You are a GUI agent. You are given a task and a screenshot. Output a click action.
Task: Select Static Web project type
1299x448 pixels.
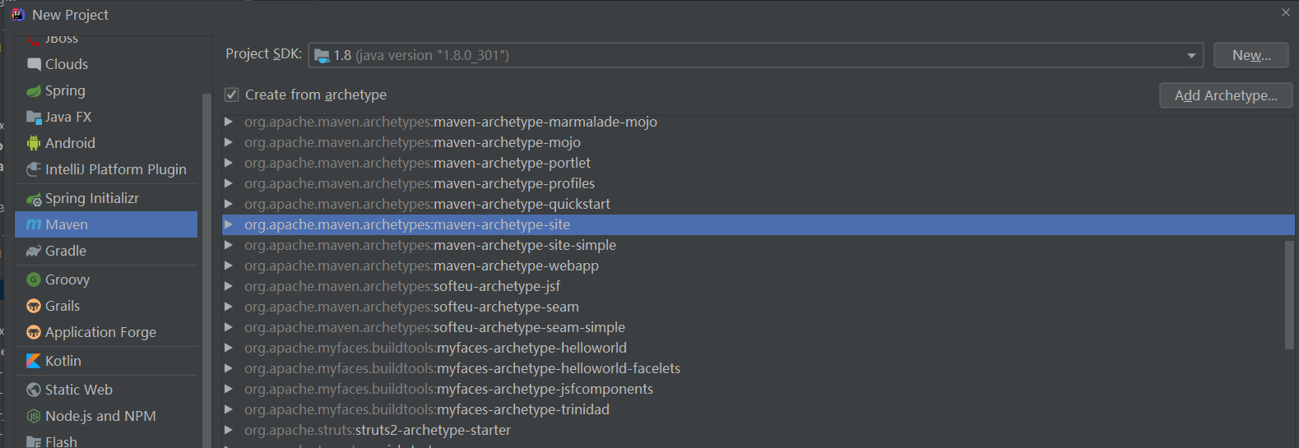click(106, 390)
